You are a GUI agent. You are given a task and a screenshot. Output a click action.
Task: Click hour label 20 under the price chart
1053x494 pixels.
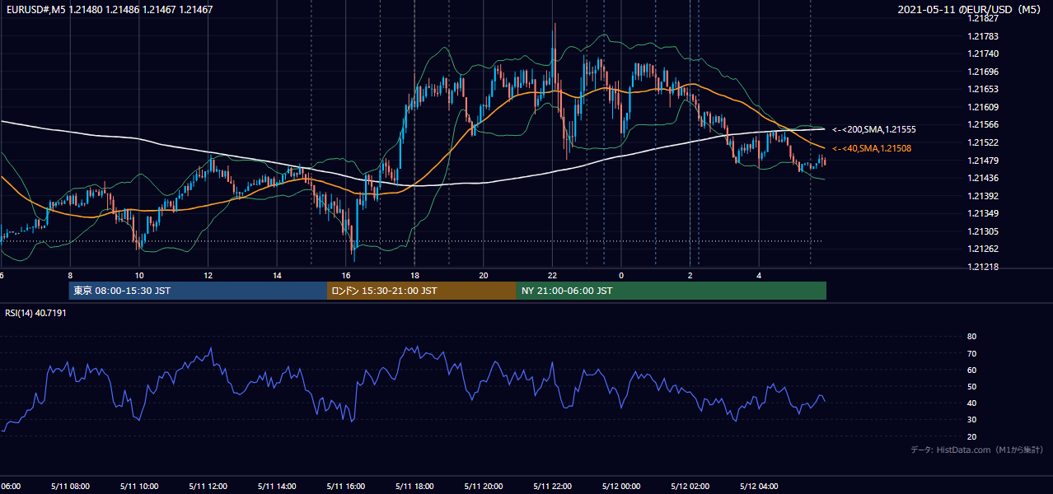click(x=484, y=275)
